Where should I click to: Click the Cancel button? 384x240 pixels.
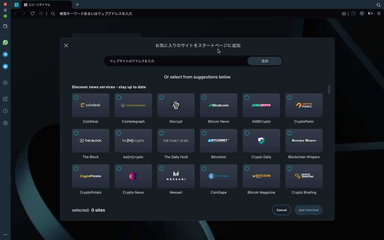282,210
